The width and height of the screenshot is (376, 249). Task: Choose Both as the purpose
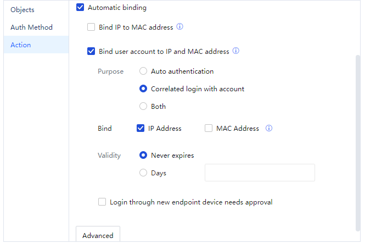(143, 107)
